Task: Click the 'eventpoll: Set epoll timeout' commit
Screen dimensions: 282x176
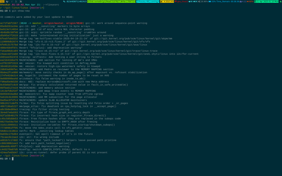Action: coord(47,134)
